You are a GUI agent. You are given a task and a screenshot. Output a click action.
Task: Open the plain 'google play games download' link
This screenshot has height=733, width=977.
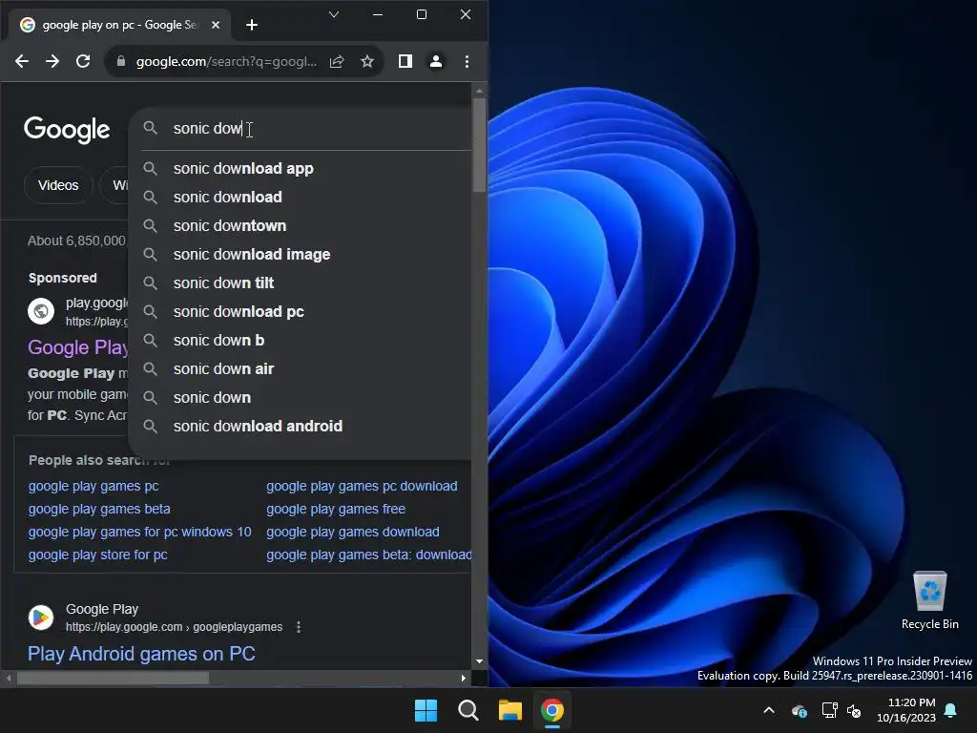click(353, 532)
